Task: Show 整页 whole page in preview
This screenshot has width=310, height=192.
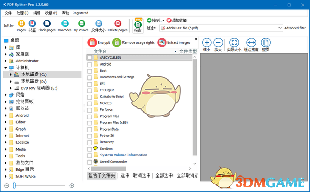Action: tap(266, 44)
